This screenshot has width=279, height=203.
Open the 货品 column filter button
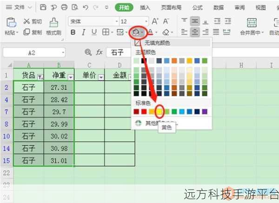click(x=40, y=77)
